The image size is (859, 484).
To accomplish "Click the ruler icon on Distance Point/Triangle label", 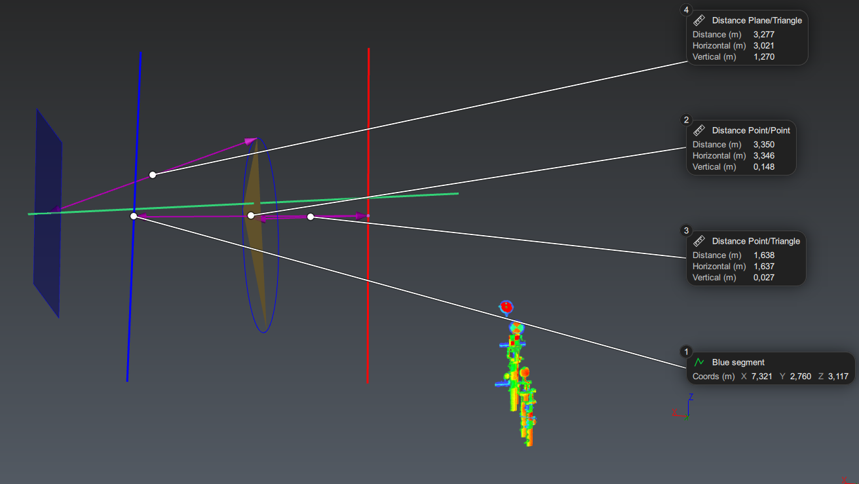I will 698,241.
